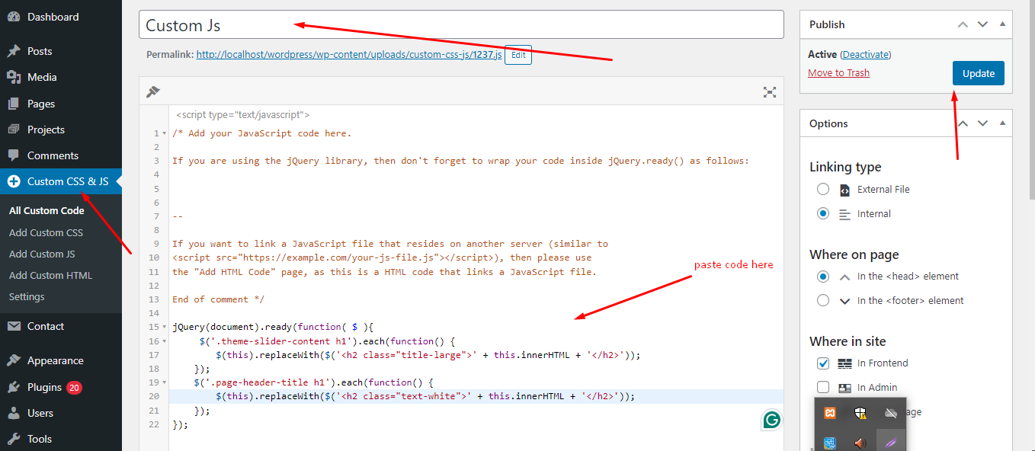Uncheck the In Frontend checkbox
Image resolution: width=1035 pixels, height=451 pixels.
click(823, 363)
